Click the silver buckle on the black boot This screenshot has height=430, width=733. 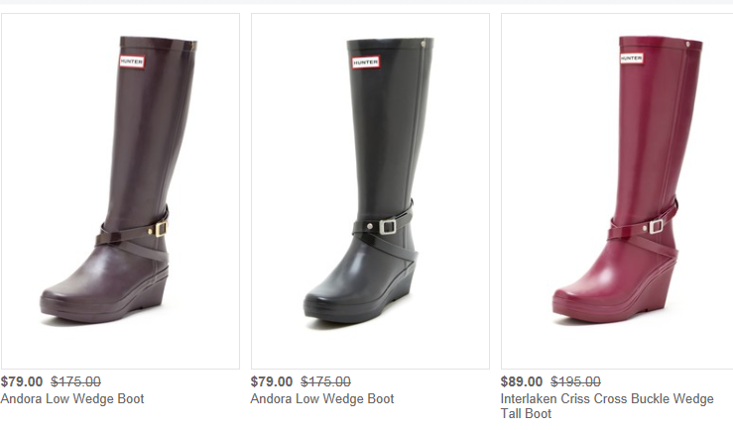tap(388, 227)
